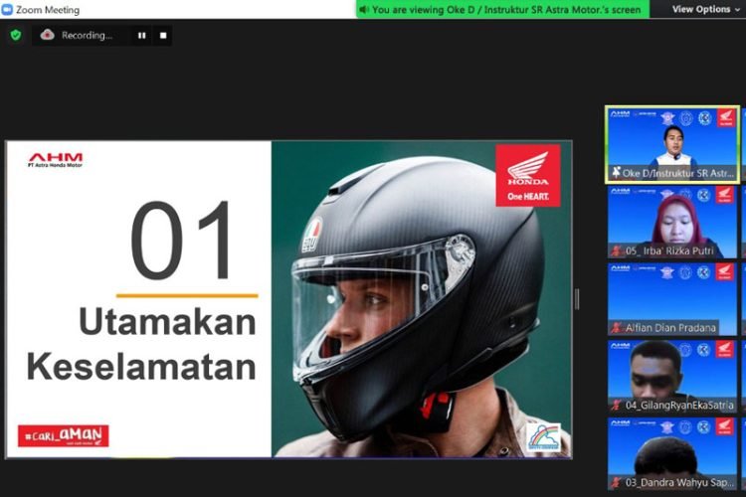Click the divider handle beside shared screen

(x=577, y=299)
